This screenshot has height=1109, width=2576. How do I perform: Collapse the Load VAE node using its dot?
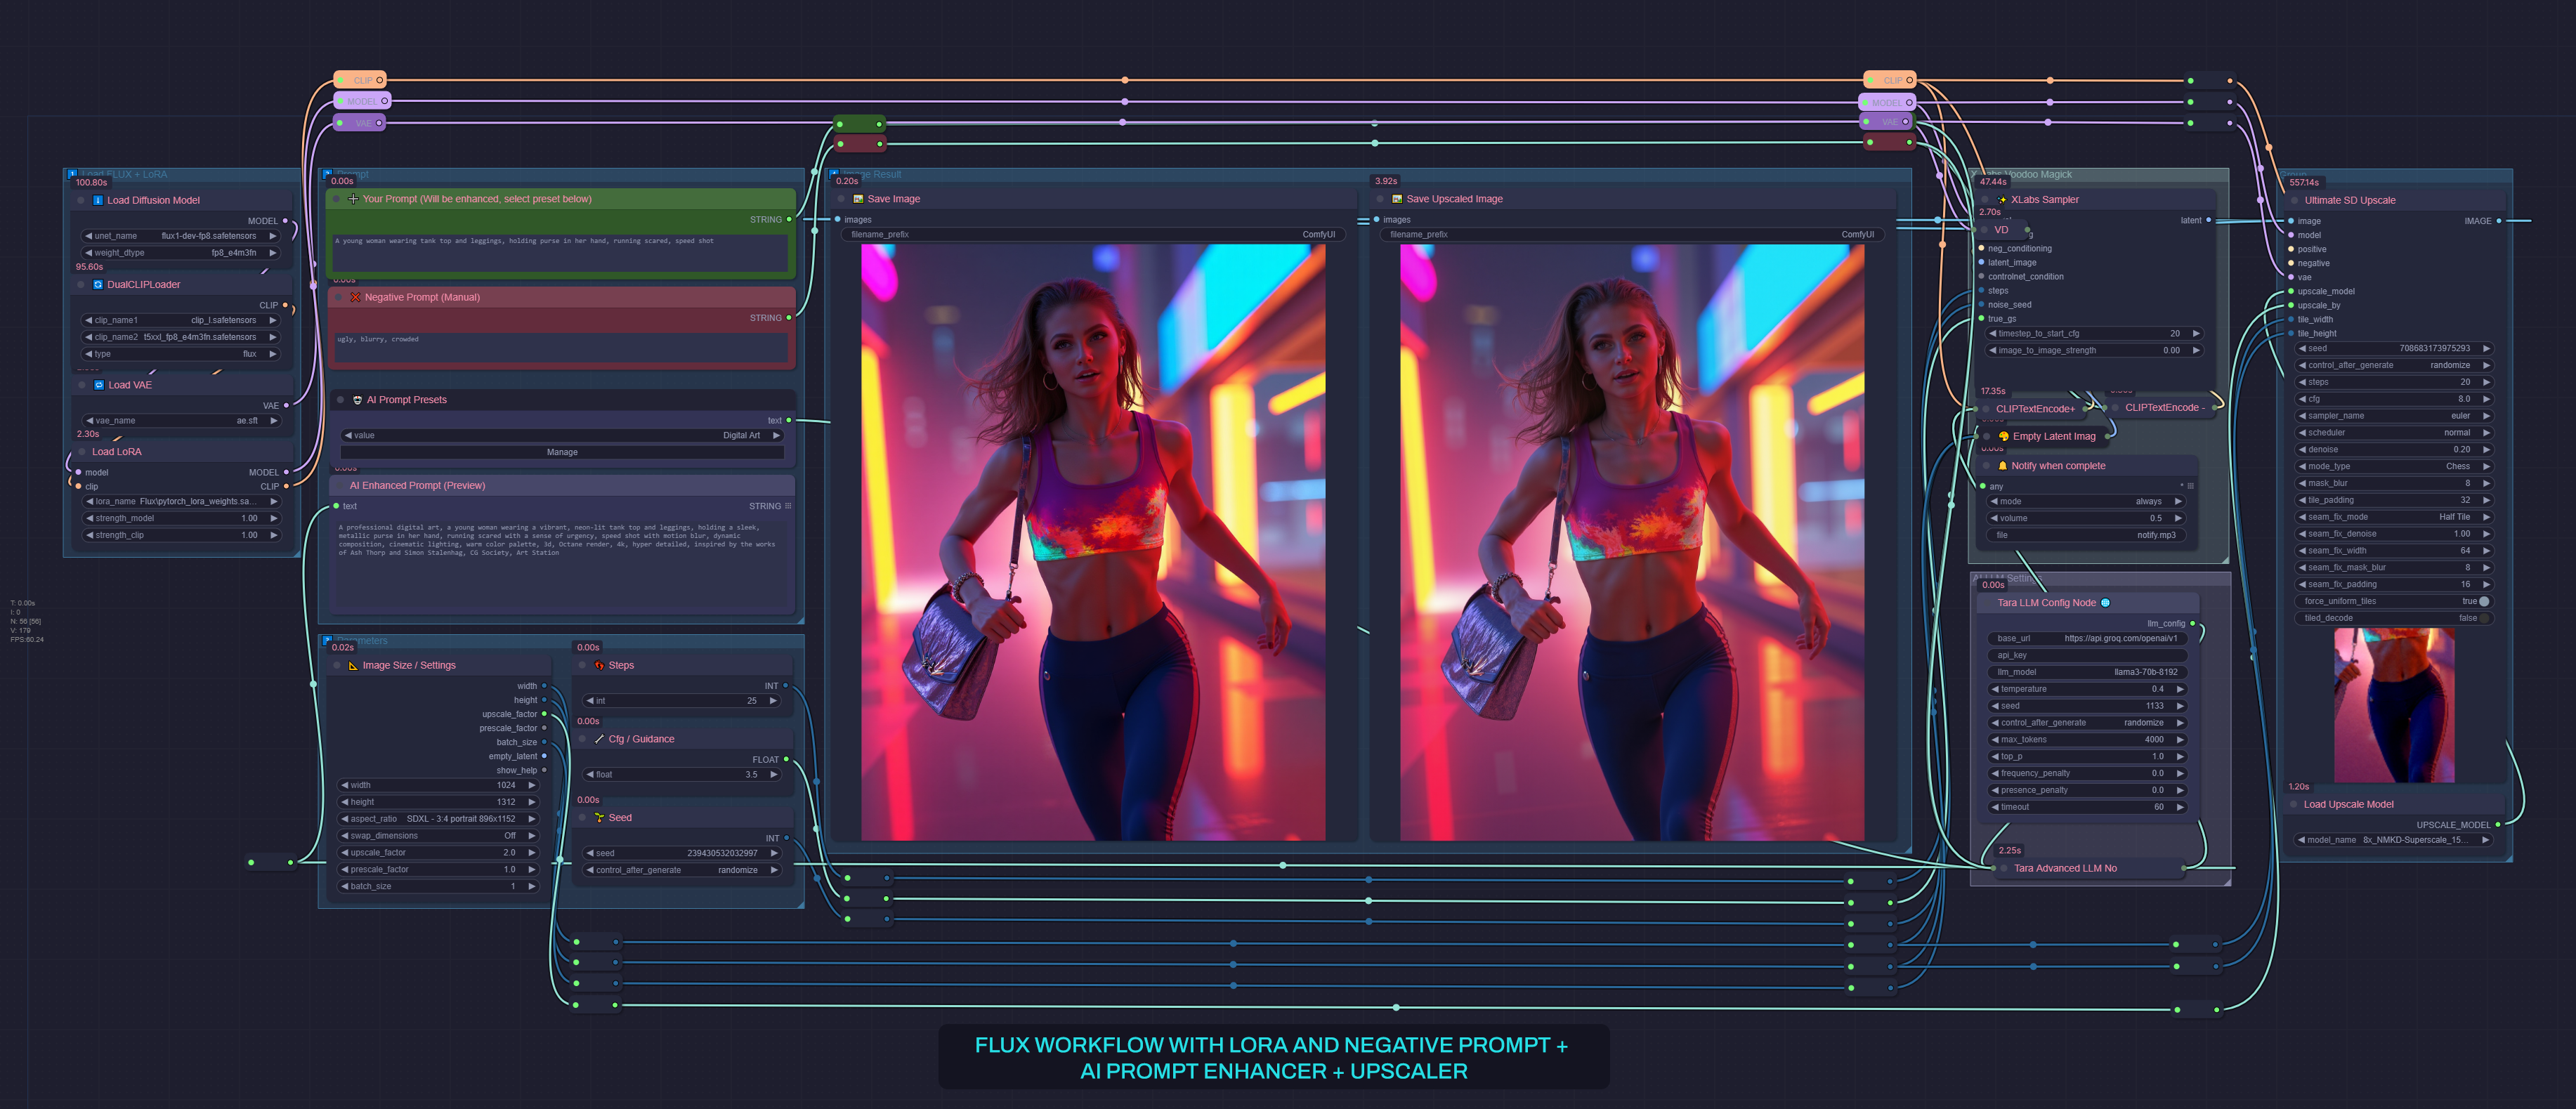pos(82,385)
